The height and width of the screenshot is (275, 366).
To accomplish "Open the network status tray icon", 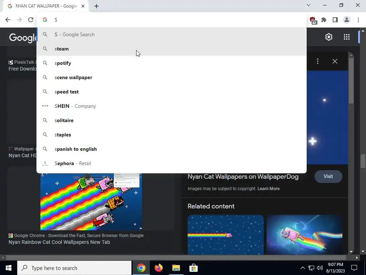I will [x=311, y=268].
